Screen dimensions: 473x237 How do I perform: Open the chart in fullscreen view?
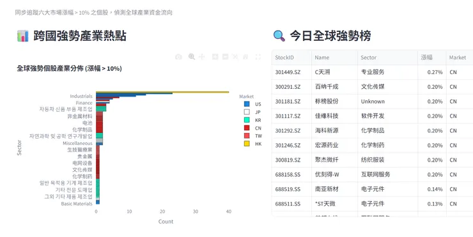pos(258,57)
